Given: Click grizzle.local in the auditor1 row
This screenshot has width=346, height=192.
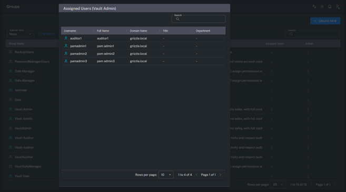Looking at the screenshot, I should tap(139, 38).
